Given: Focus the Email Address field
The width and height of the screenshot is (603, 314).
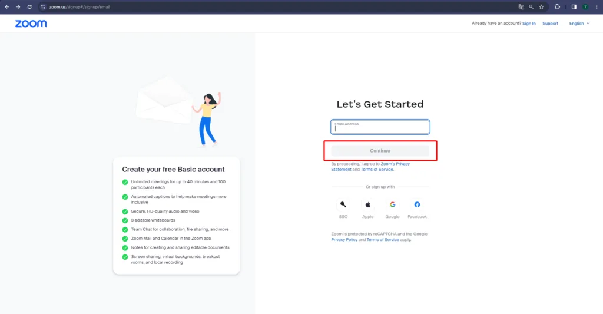Looking at the screenshot, I should [380, 127].
